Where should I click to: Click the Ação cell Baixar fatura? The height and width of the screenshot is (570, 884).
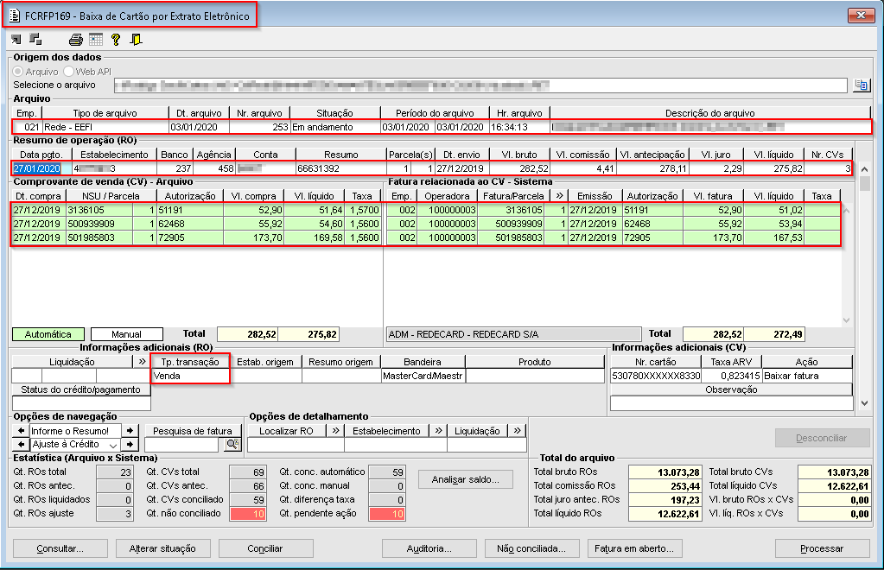807,376
